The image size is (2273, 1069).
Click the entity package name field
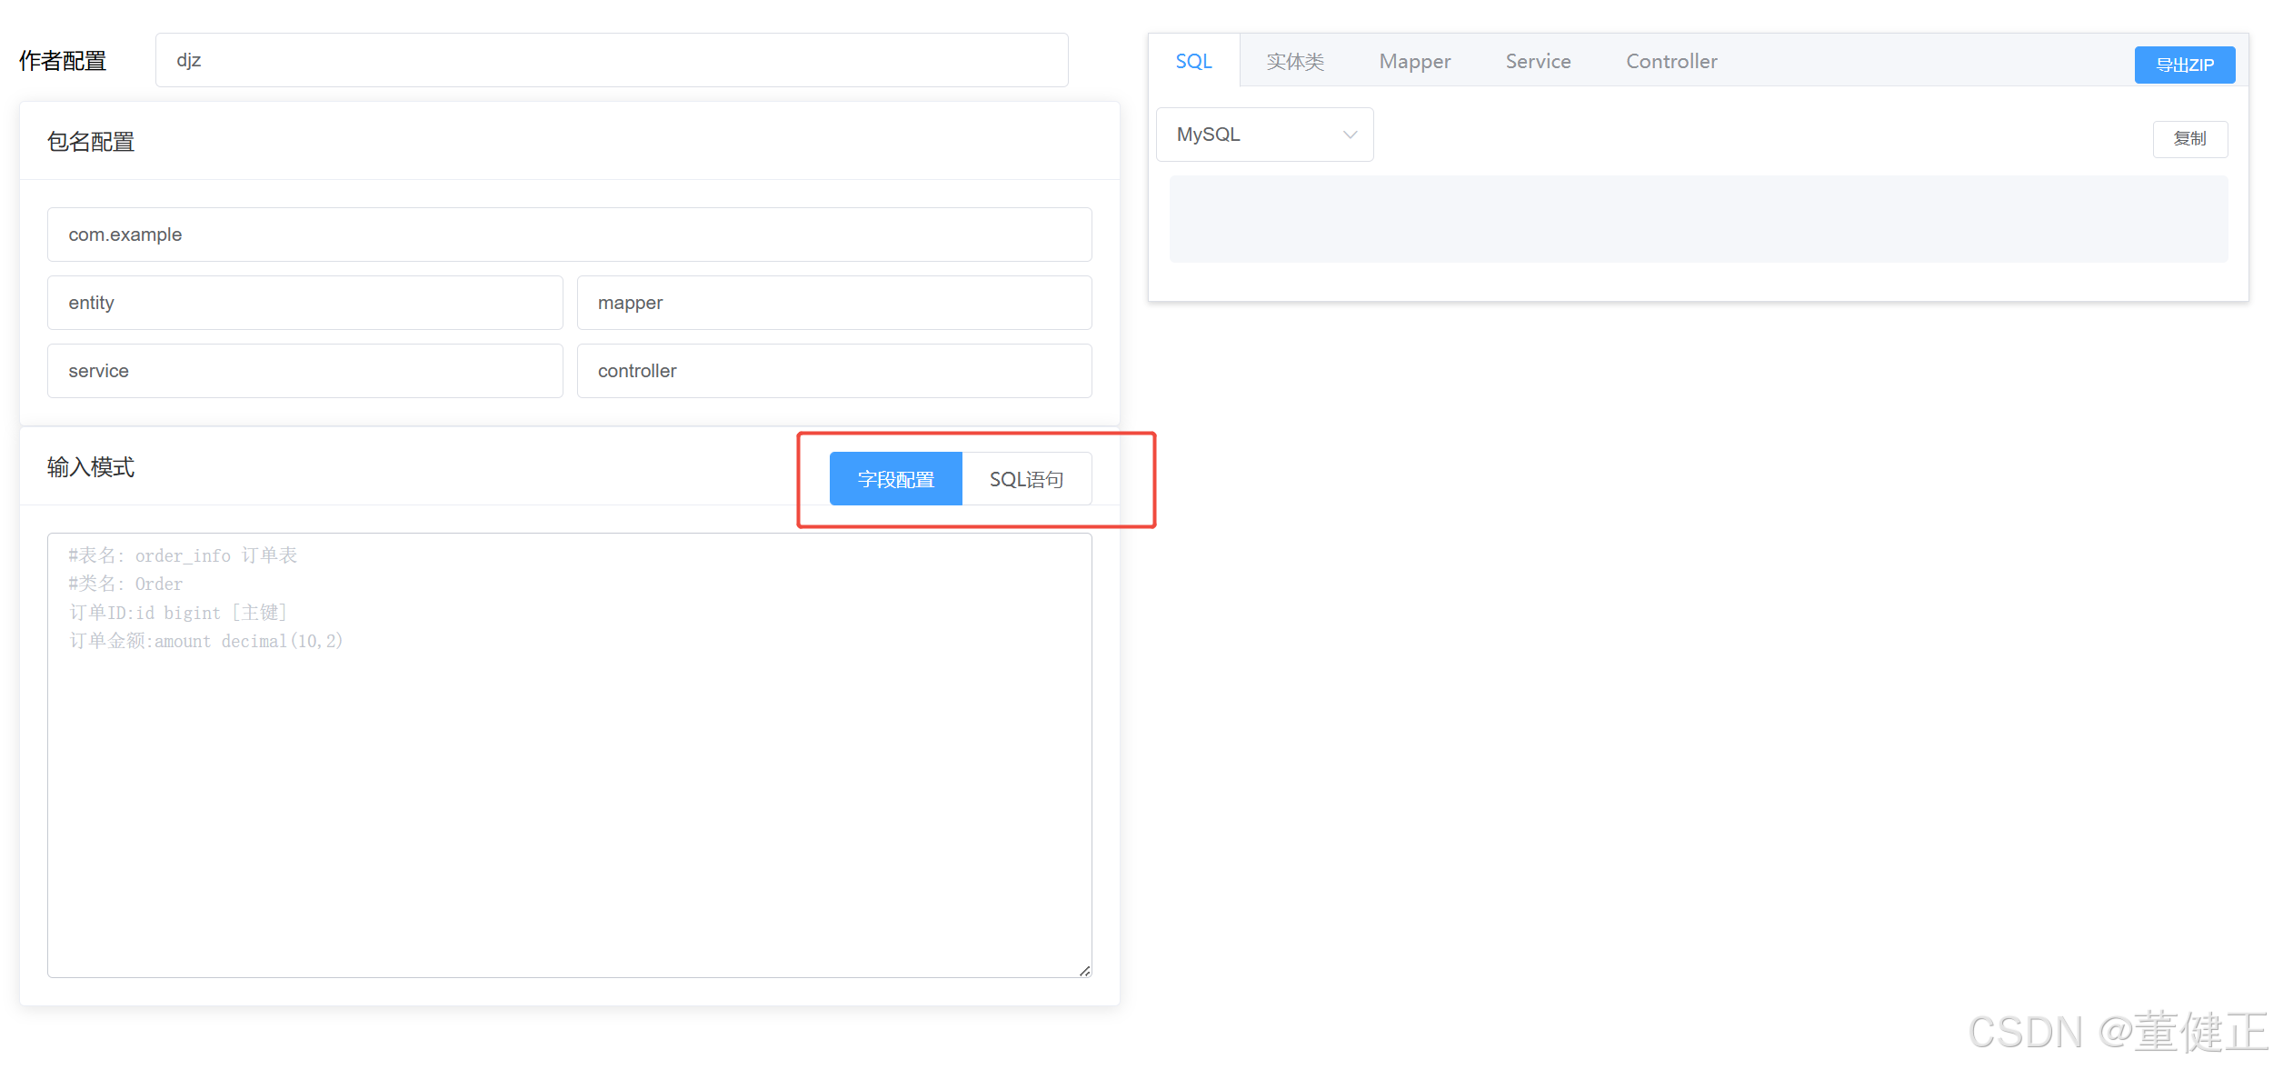[304, 303]
